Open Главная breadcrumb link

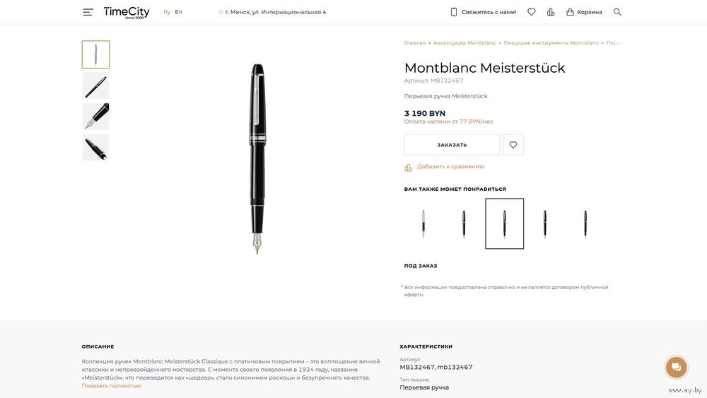tap(415, 43)
